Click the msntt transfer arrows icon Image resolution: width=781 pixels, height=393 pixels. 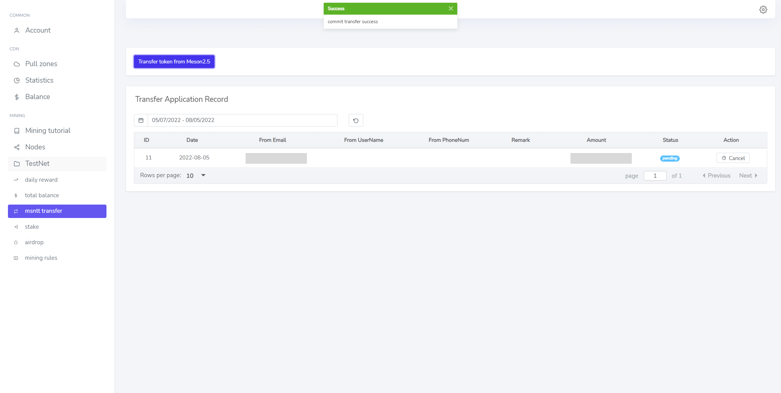click(16, 211)
